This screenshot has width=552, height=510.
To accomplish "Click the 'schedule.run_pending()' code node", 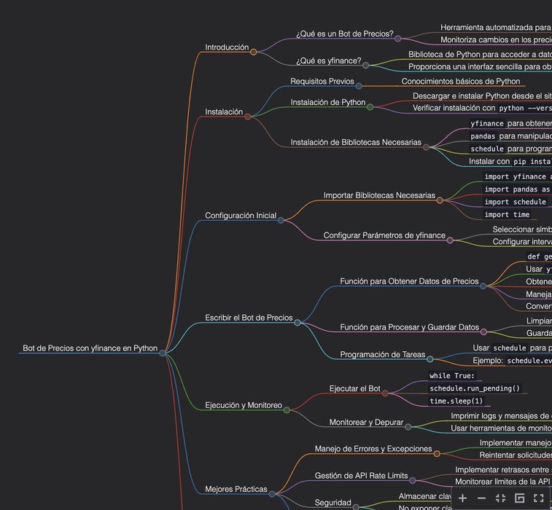I will click(x=475, y=388).
